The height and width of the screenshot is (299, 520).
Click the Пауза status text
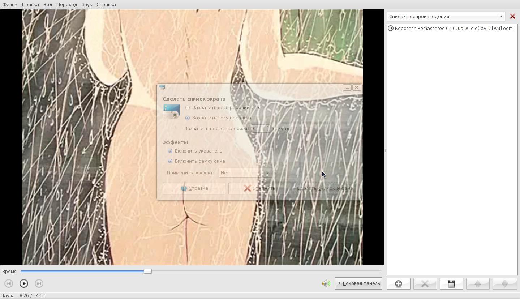8,296
